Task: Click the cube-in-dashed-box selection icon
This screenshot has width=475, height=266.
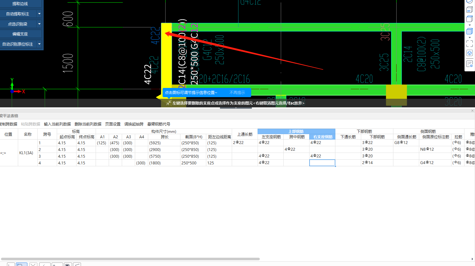Action: tap(470, 53)
